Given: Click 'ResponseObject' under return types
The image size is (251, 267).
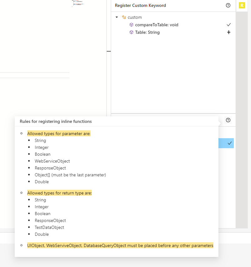Looking at the screenshot, I should [50, 220].
